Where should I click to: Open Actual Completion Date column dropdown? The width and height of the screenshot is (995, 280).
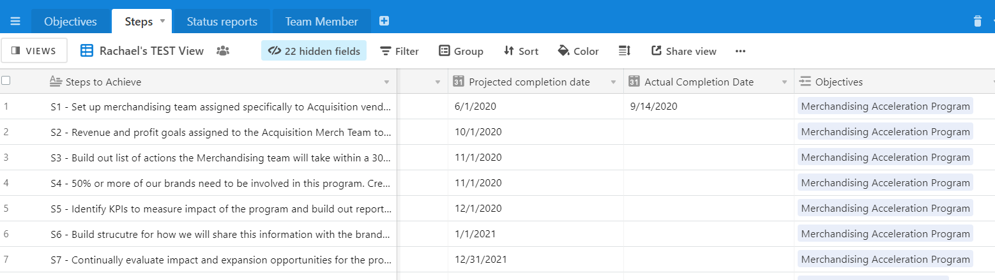click(785, 82)
